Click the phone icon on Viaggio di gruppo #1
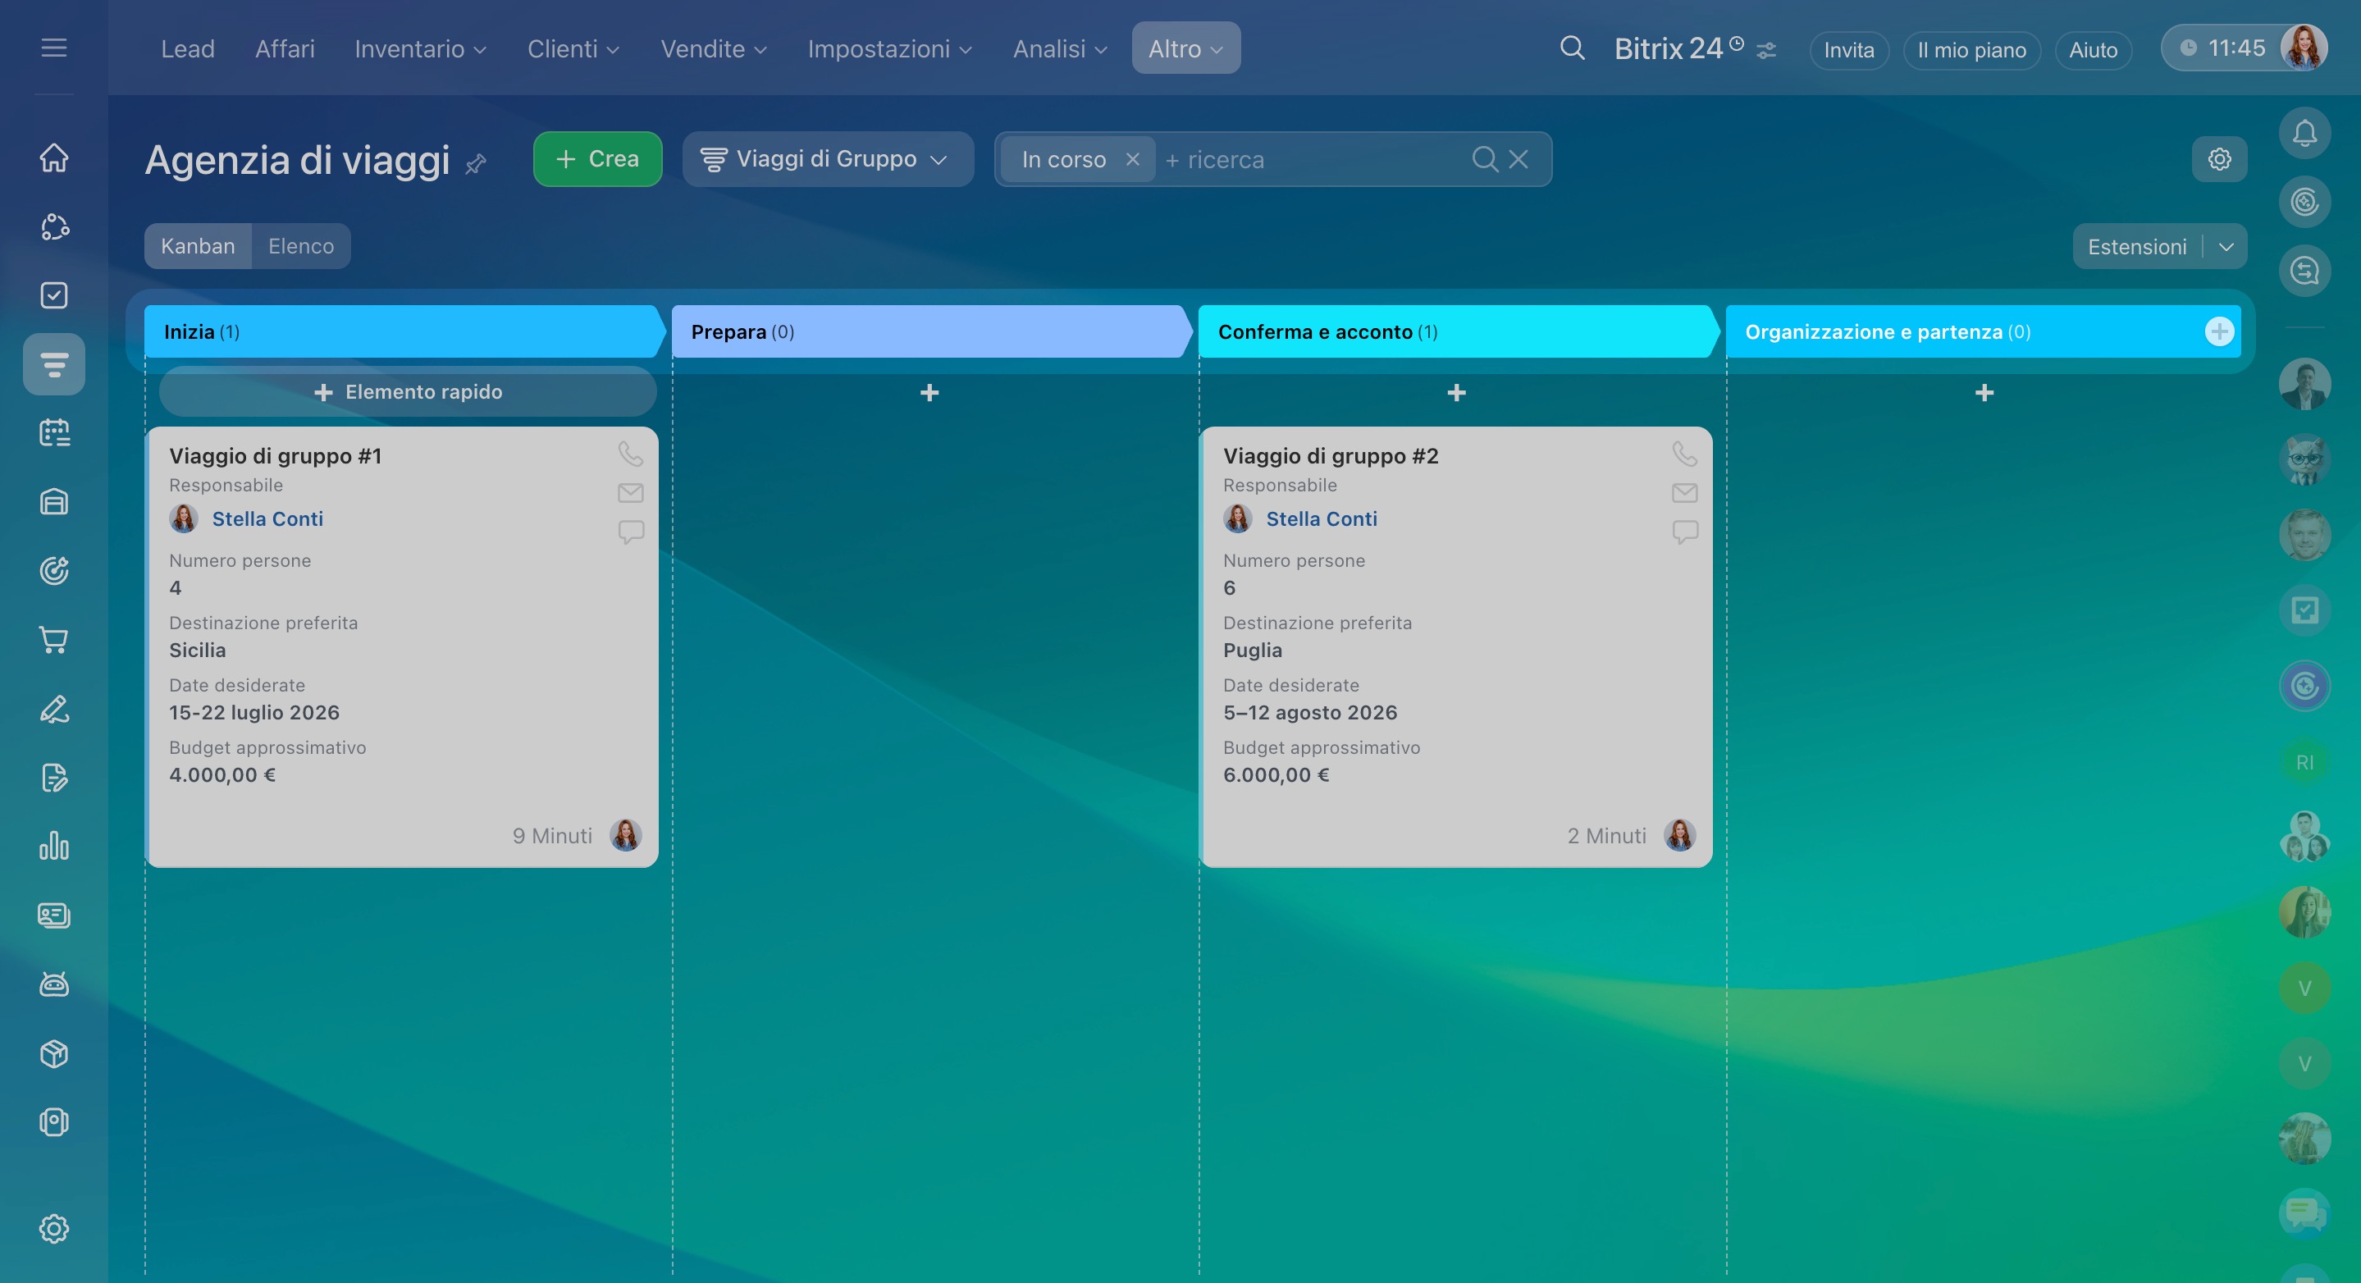The width and height of the screenshot is (2361, 1283). [631, 454]
